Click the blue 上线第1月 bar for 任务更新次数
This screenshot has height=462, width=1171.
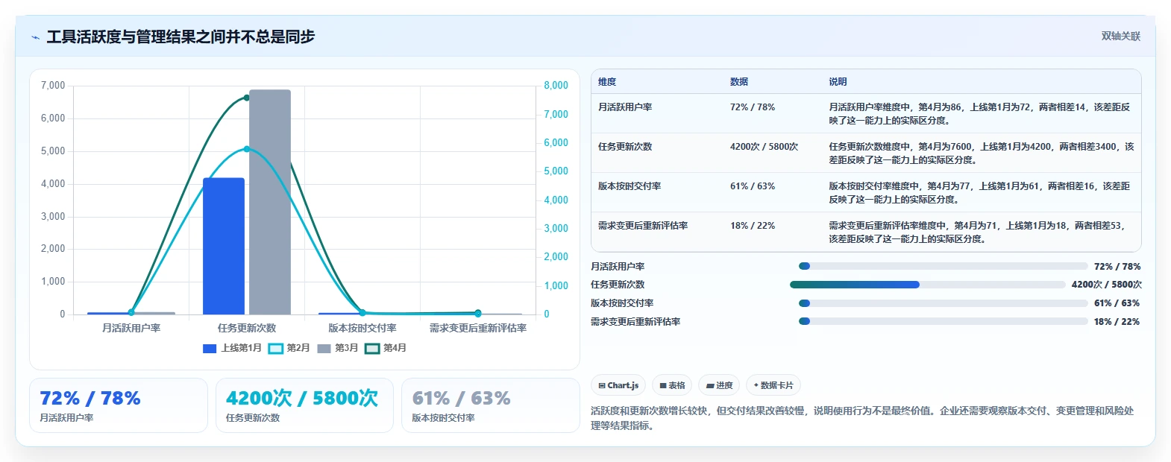tap(224, 246)
